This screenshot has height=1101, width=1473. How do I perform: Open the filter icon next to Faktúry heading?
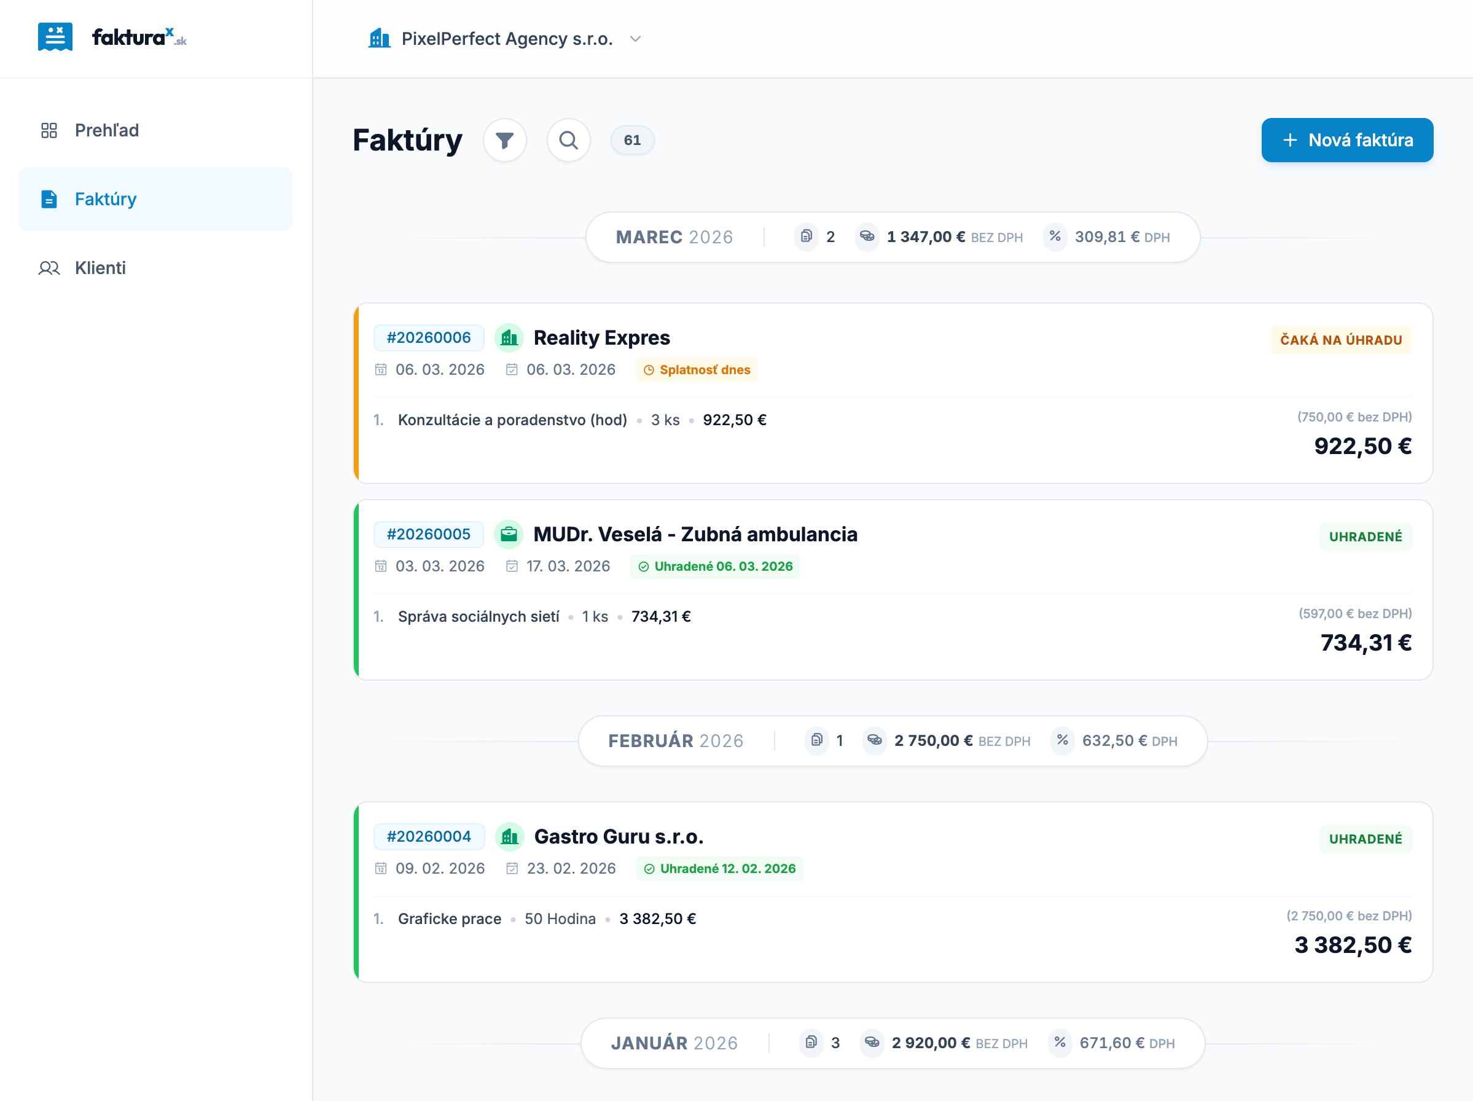click(506, 140)
